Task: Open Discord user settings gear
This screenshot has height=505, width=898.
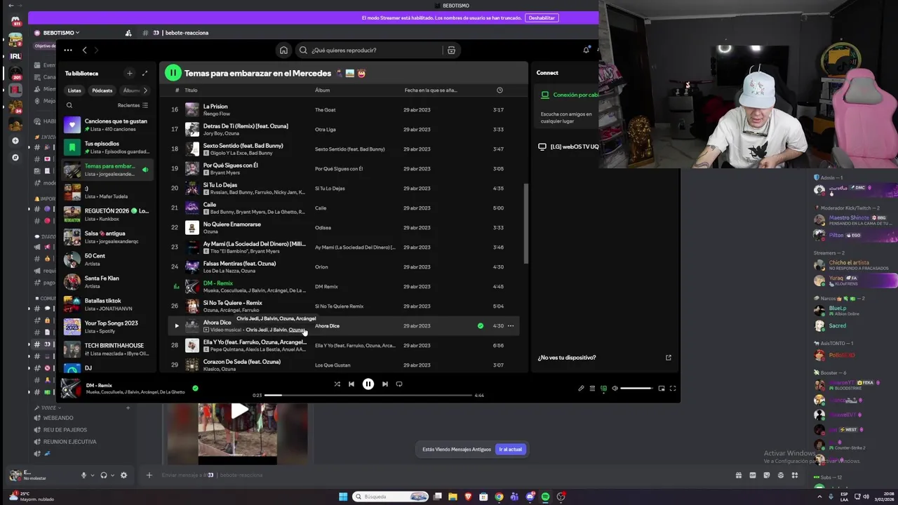Action: point(123,475)
